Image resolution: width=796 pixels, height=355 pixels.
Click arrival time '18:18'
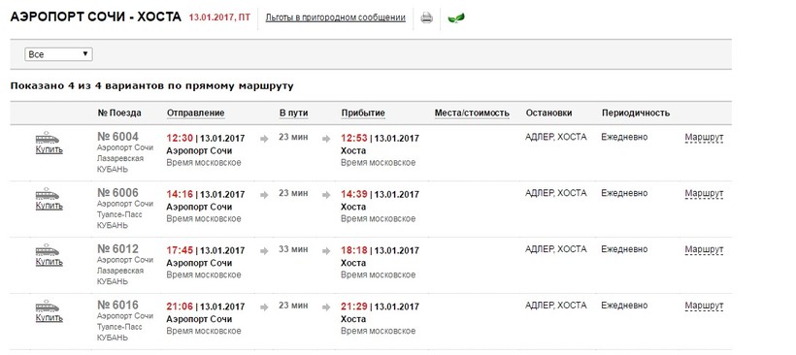click(x=354, y=251)
